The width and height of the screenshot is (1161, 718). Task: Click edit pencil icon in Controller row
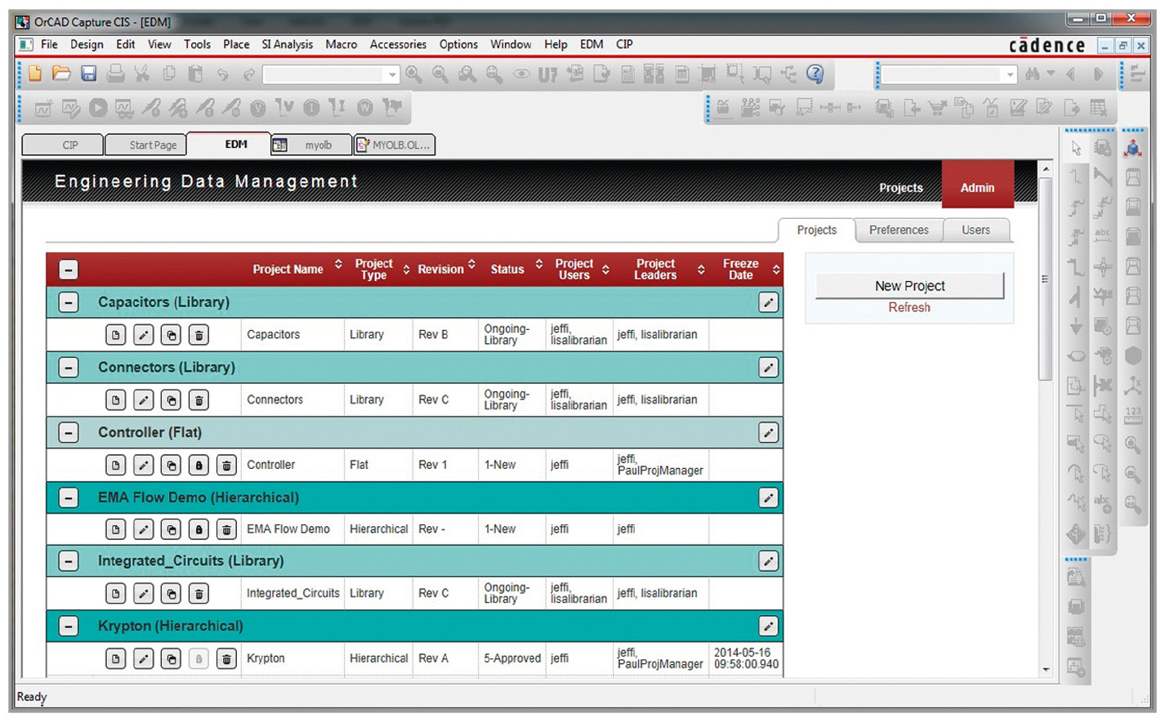(x=143, y=465)
